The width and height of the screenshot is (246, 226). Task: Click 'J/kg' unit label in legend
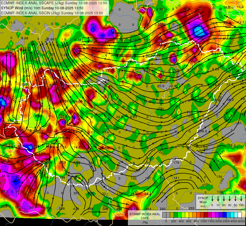145,222
